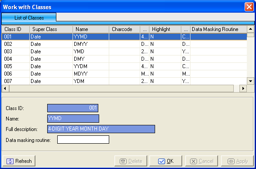The width and height of the screenshot is (256, 169).
Task: Click the YMD name cell
Action: (91, 52)
